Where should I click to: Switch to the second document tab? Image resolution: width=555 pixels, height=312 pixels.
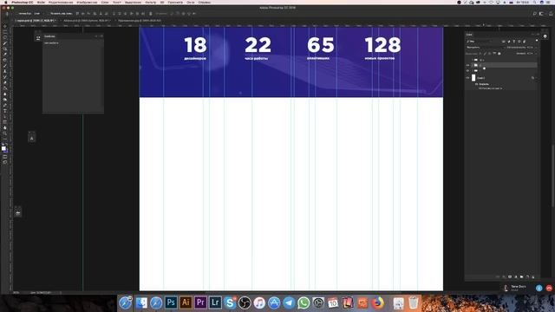tap(87, 21)
